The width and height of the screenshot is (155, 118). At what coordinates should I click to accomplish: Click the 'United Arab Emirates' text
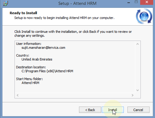(x=37, y=59)
